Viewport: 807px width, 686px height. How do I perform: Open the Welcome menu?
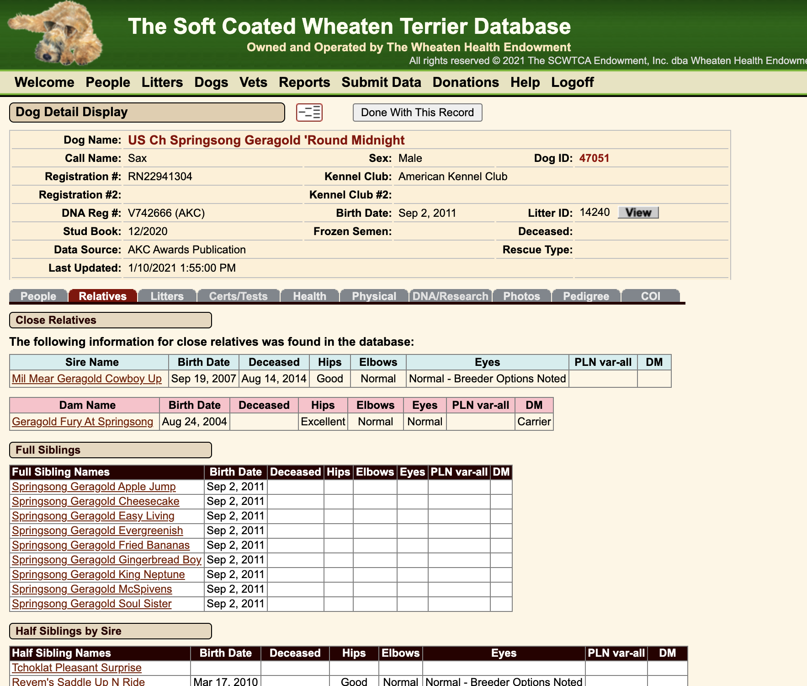click(44, 82)
